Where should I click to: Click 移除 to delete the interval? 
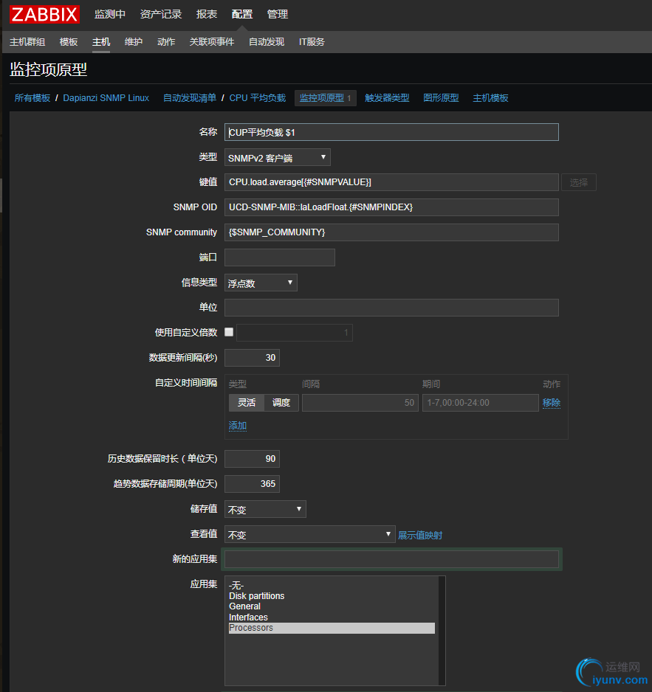pyautogui.click(x=552, y=403)
